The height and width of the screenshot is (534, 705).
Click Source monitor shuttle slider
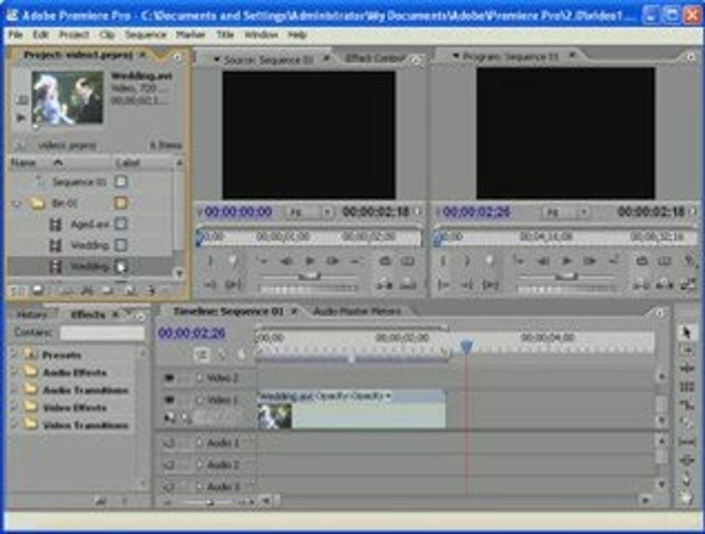coord(309,276)
